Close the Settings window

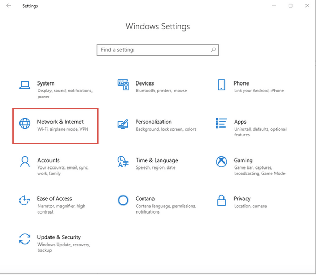[x=307, y=6]
